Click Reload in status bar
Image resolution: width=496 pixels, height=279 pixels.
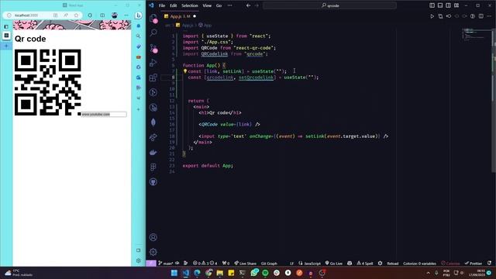pos(393,263)
